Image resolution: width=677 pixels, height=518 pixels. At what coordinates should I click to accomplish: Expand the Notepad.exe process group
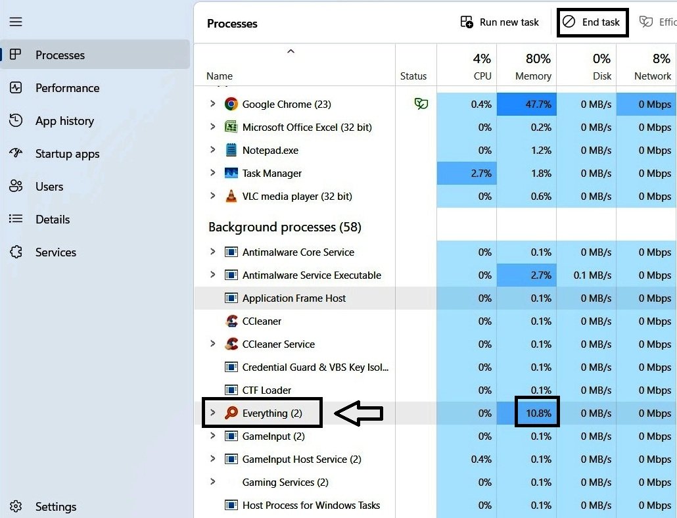tap(212, 149)
